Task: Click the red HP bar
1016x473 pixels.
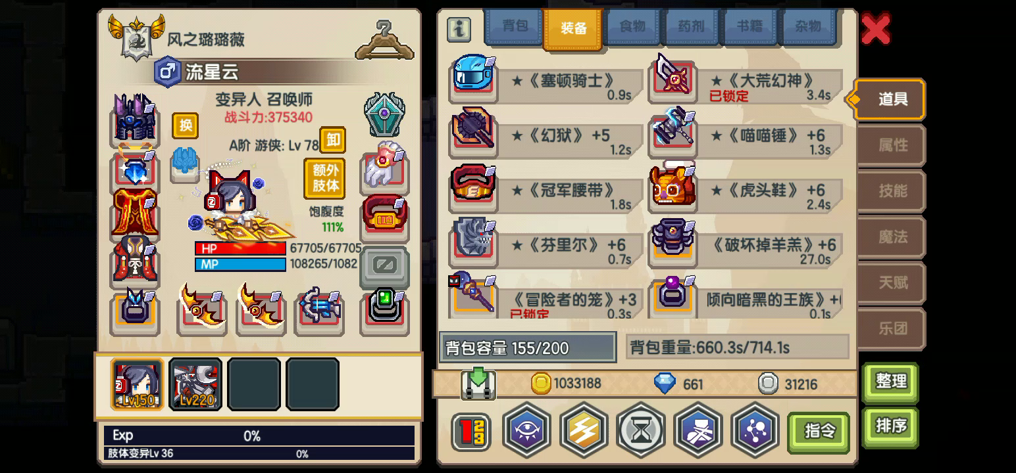Action: [x=240, y=249]
